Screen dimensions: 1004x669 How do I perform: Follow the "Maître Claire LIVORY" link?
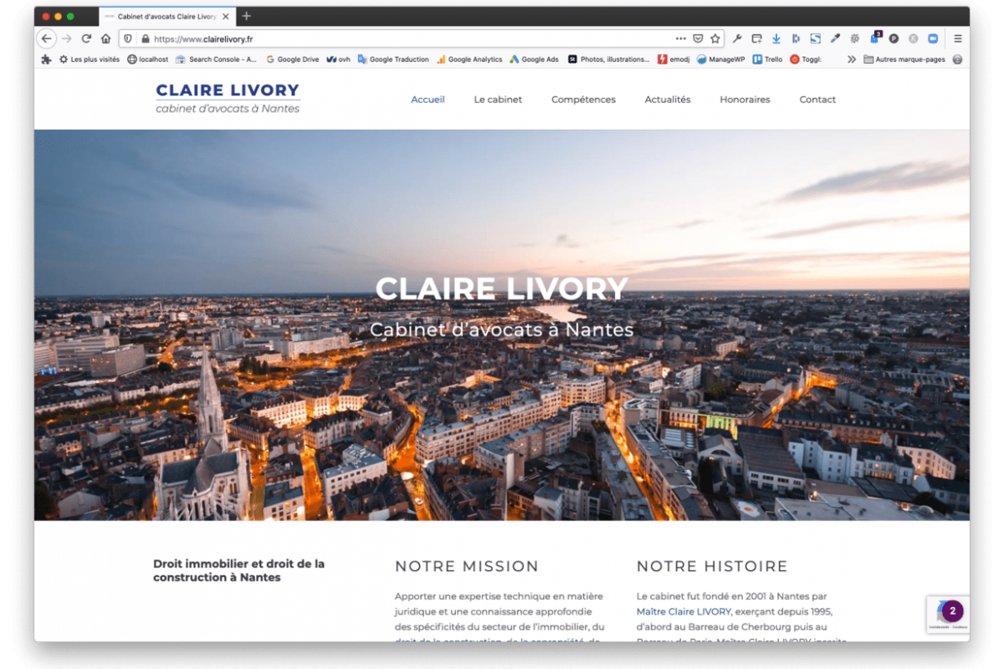(682, 611)
